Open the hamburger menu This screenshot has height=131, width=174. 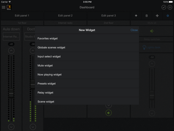coord(3,7)
